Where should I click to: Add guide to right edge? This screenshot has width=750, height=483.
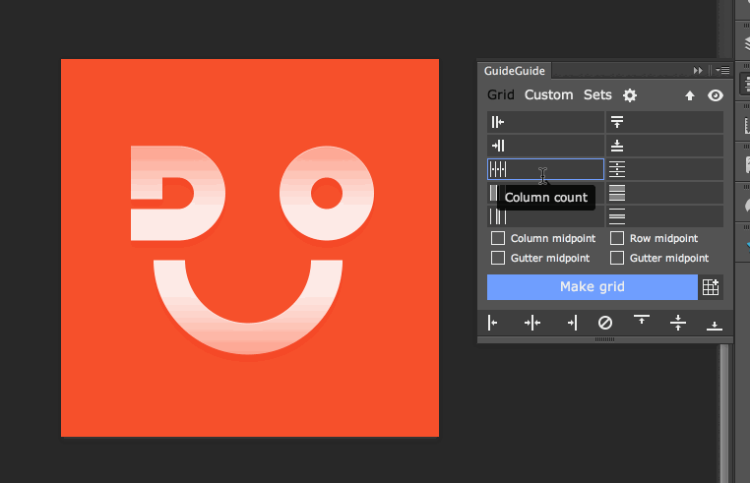click(x=572, y=323)
